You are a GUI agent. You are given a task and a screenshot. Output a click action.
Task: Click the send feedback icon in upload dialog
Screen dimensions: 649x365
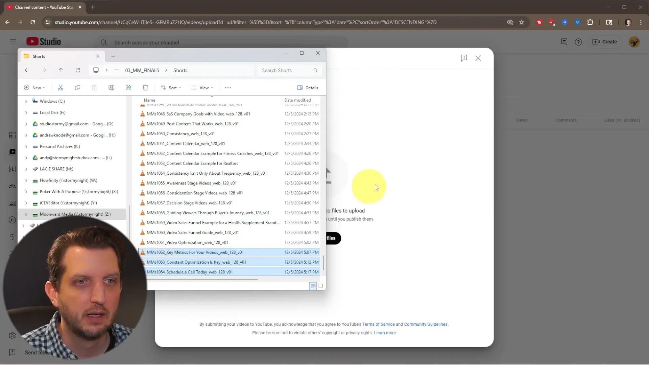pos(464,58)
